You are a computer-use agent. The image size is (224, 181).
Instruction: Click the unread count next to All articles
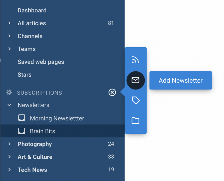(x=111, y=23)
